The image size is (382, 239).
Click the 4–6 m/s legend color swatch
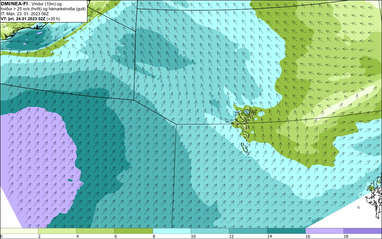coord(95,231)
